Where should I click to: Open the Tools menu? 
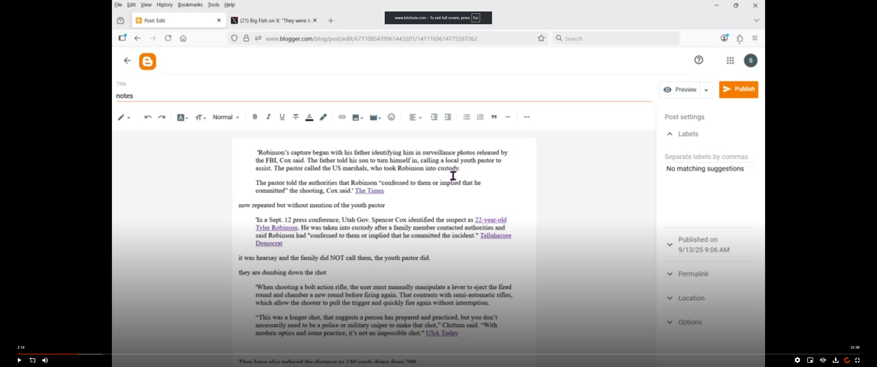pos(213,5)
